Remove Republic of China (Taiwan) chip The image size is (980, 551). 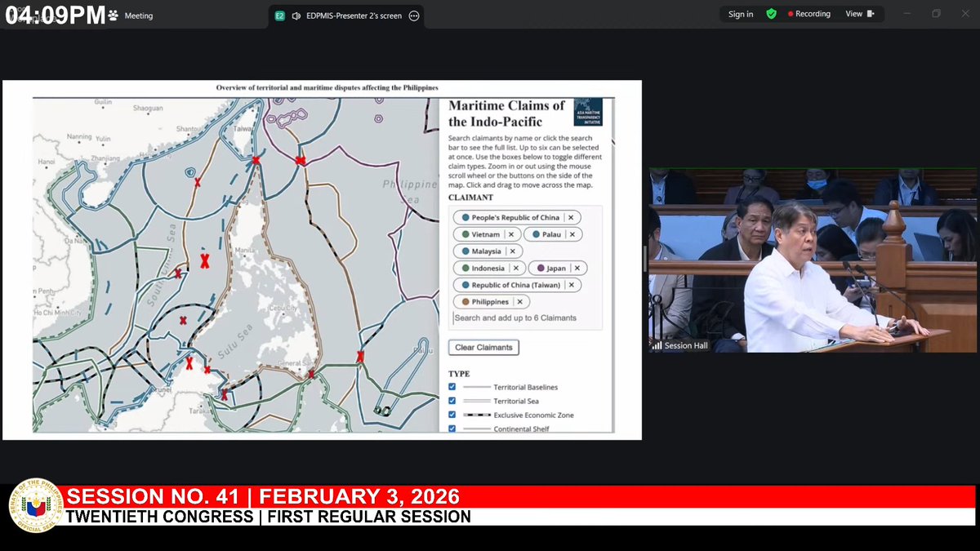tap(570, 285)
